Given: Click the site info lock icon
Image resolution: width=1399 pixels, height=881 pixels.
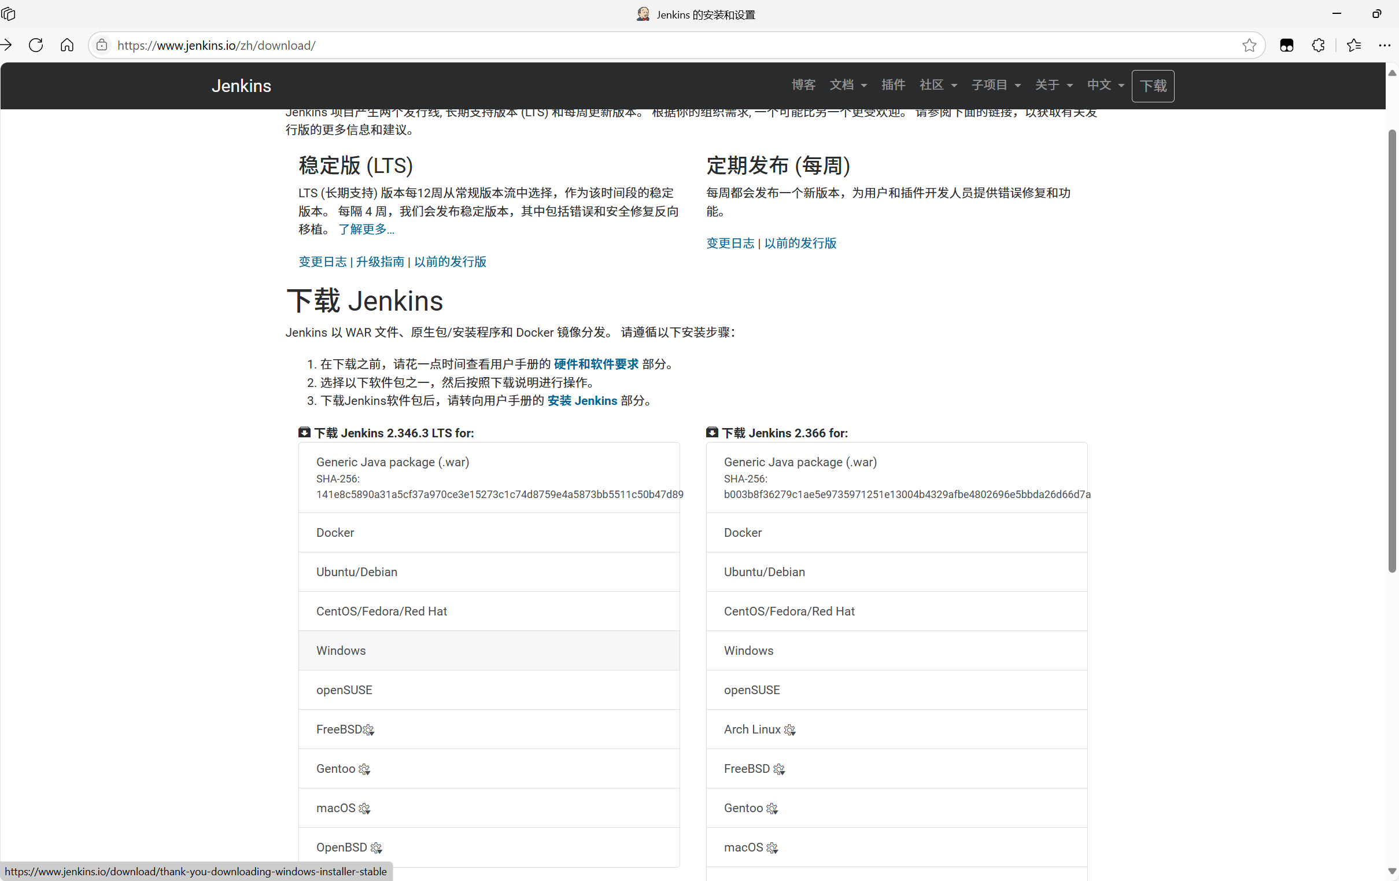Looking at the screenshot, I should (102, 45).
